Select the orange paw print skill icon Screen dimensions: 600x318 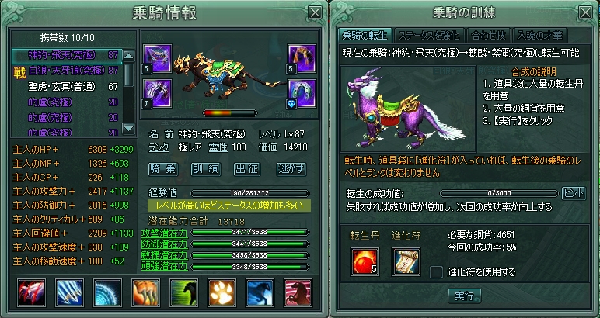click(x=222, y=292)
